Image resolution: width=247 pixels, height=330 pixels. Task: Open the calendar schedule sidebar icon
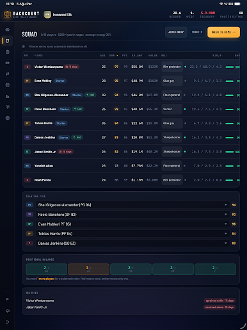click(x=8, y=85)
